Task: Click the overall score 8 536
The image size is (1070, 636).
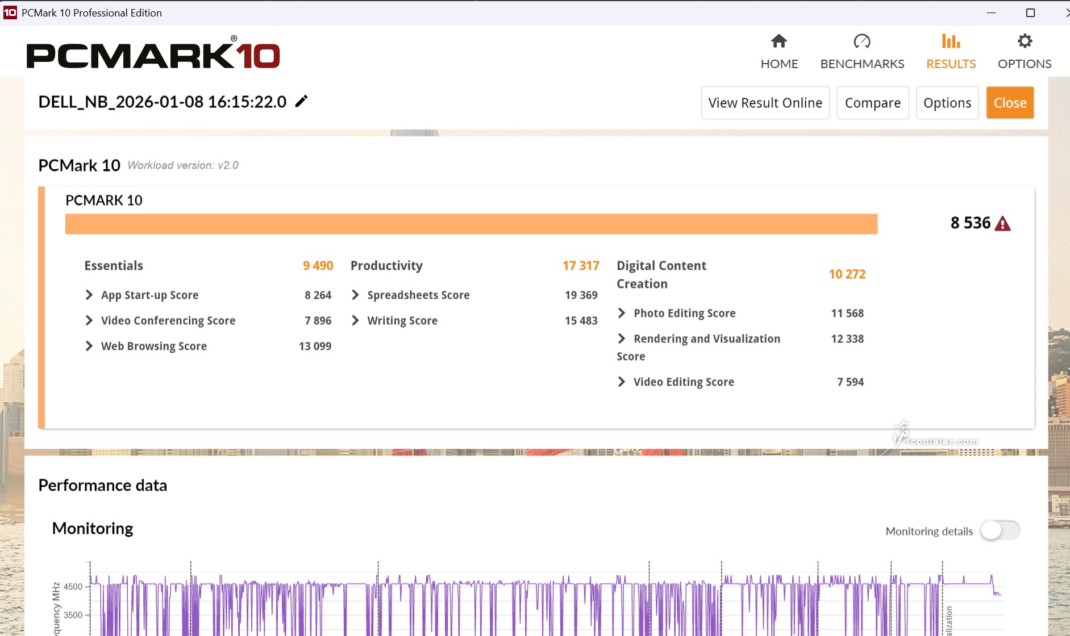Action: coord(971,223)
